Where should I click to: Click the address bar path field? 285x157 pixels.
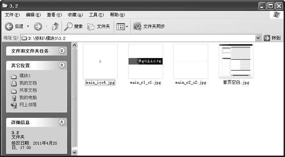(138, 38)
